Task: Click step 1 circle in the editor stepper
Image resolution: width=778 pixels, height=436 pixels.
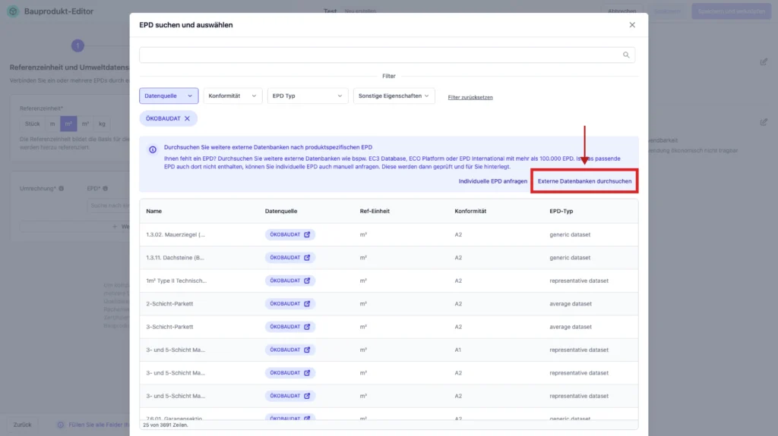Action: click(77, 45)
